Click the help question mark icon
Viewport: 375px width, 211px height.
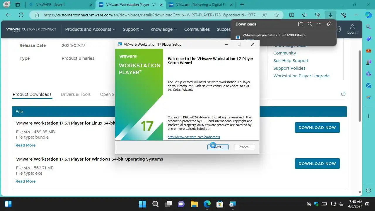pos(343,94)
